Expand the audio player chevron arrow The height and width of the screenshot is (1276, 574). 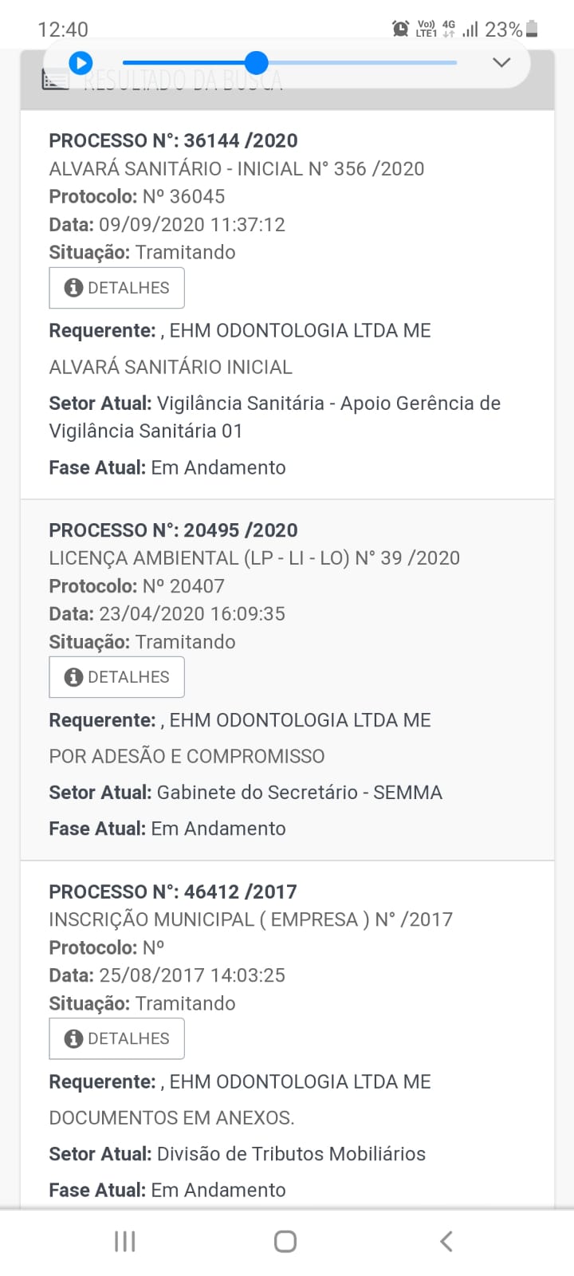(x=501, y=62)
